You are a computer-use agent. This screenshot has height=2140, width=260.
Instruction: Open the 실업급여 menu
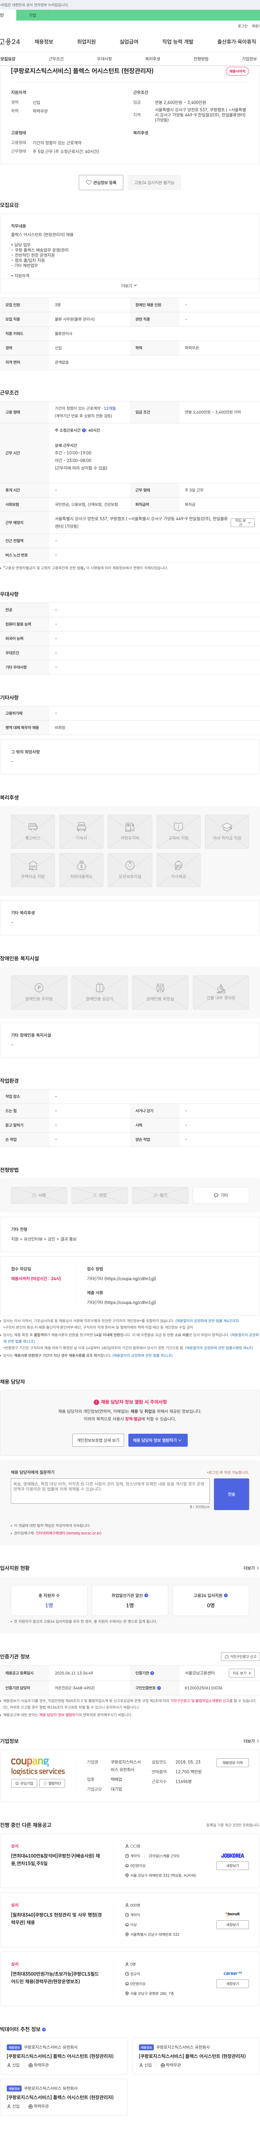(129, 41)
